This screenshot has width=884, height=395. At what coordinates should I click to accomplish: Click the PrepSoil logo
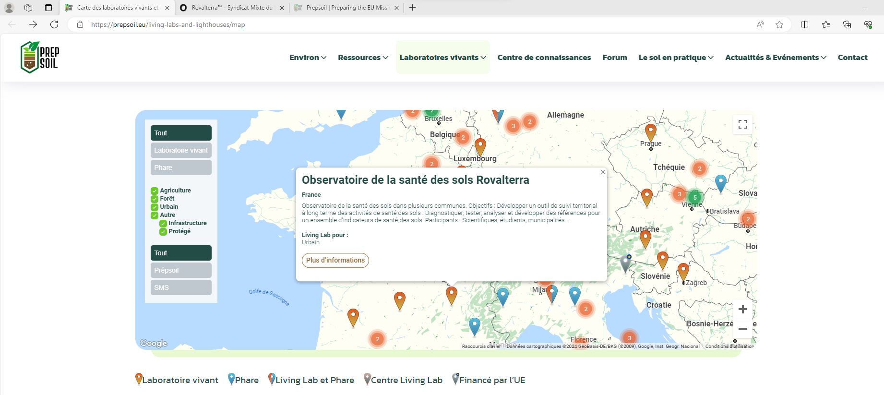point(40,57)
